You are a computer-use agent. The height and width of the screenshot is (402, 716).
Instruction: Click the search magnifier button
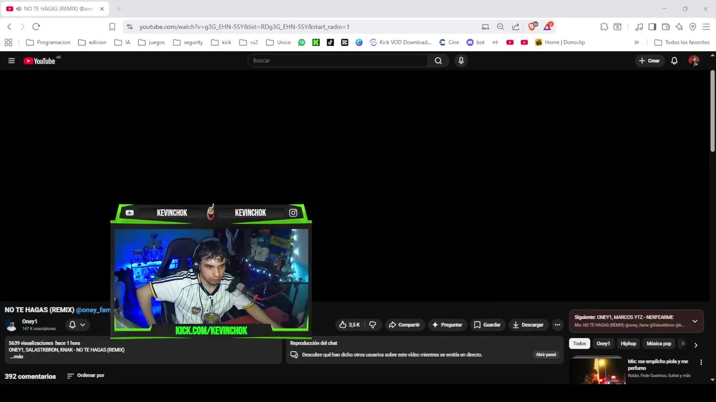click(438, 60)
